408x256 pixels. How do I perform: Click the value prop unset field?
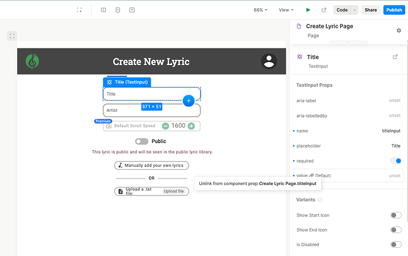click(x=394, y=176)
